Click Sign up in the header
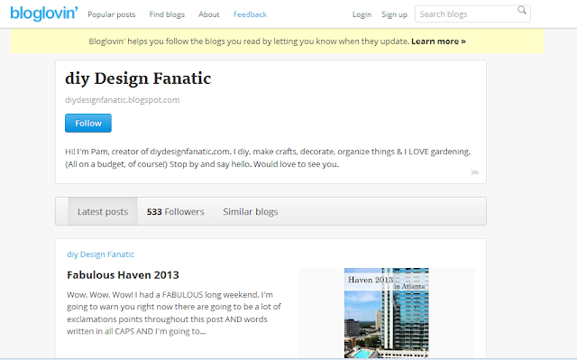The image size is (577, 360). [x=394, y=14]
